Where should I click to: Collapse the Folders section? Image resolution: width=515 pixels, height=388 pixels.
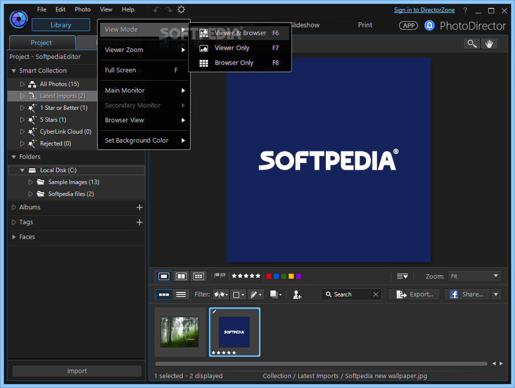click(x=14, y=157)
